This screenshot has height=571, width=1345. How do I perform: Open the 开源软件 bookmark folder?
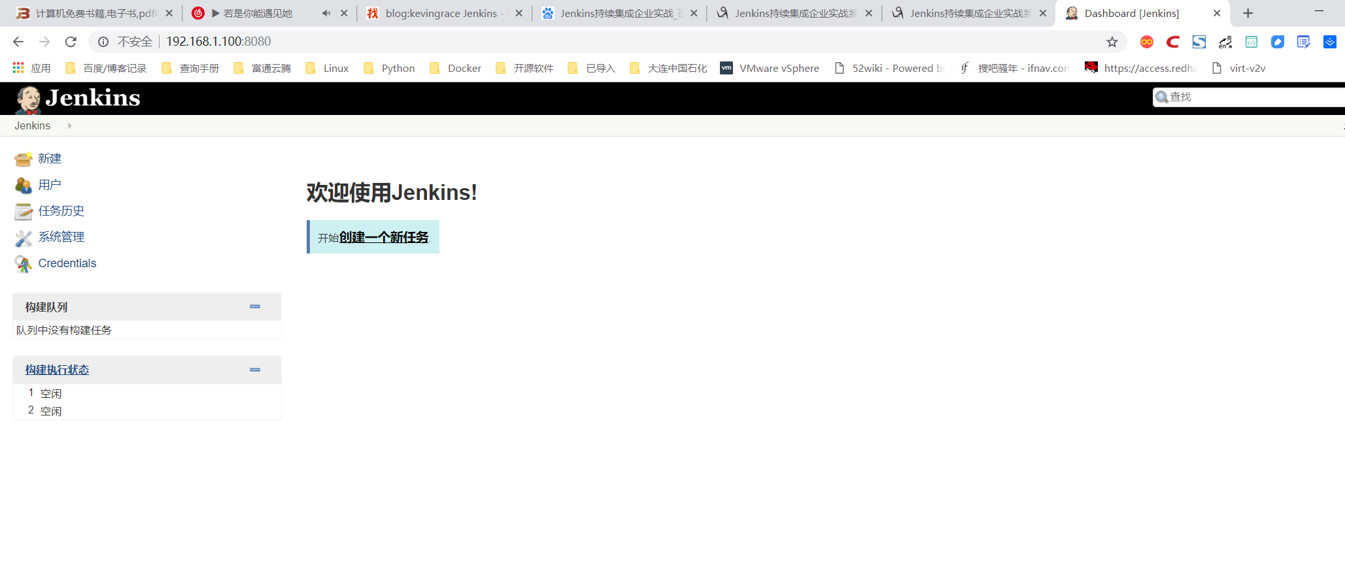524,68
